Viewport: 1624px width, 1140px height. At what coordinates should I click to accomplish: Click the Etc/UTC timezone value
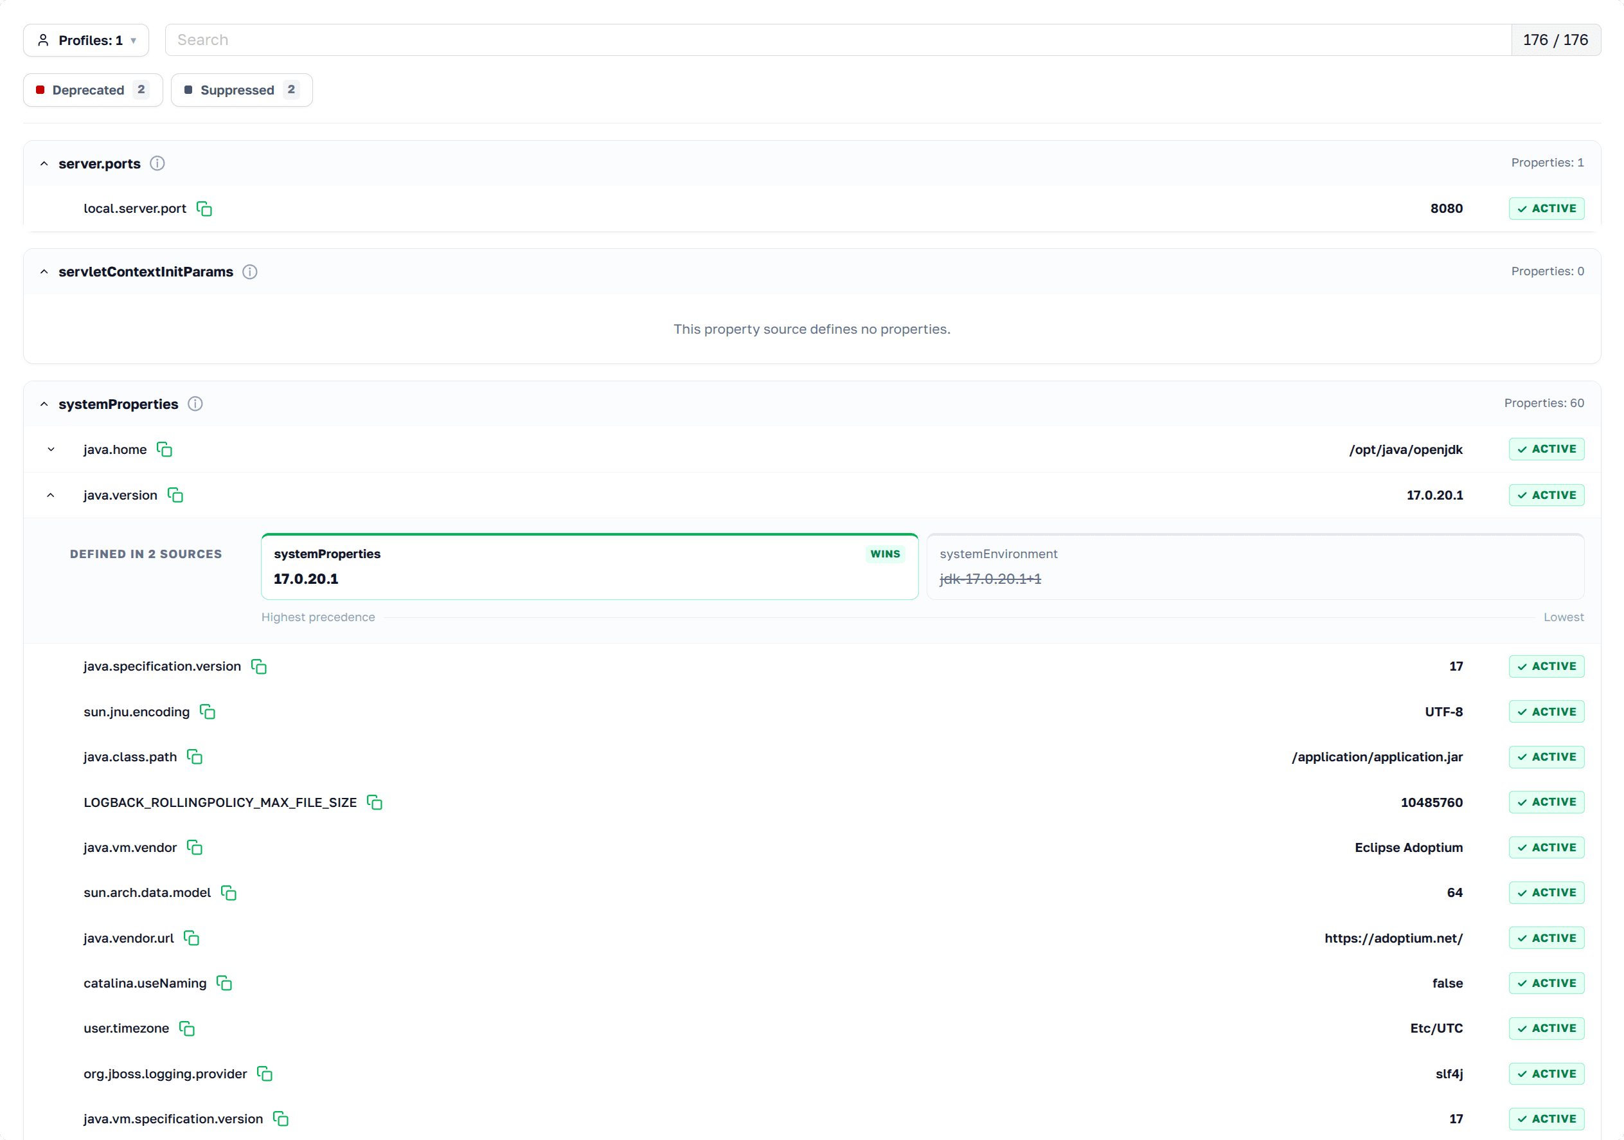[x=1436, y=1029]
